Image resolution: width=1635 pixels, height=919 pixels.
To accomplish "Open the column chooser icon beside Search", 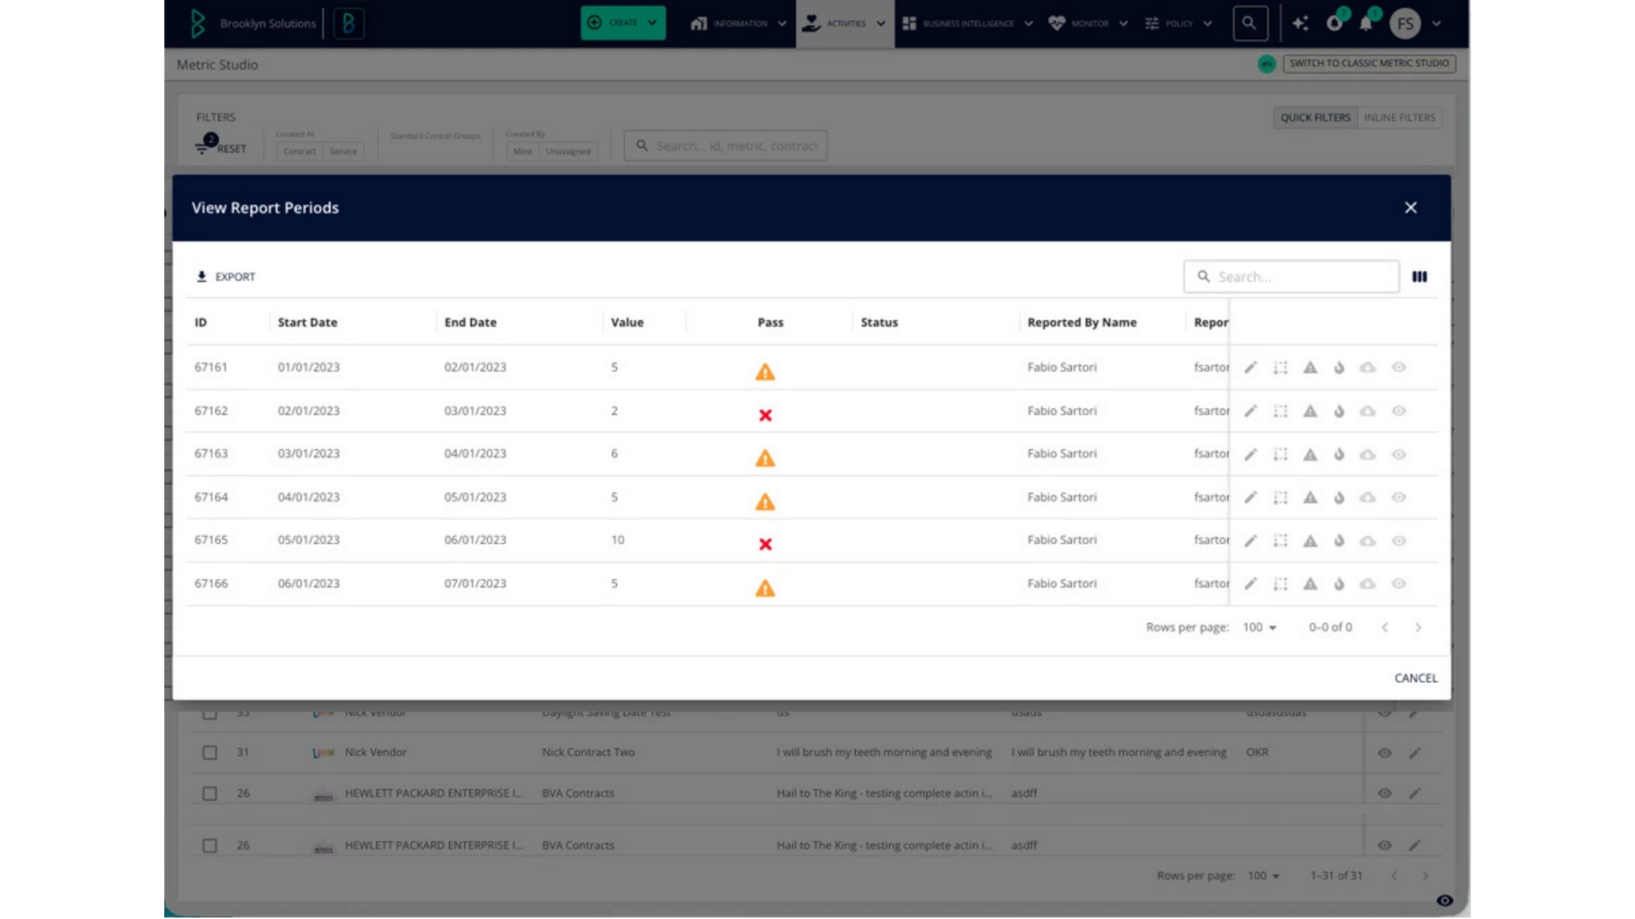I will pos(1419,276).
